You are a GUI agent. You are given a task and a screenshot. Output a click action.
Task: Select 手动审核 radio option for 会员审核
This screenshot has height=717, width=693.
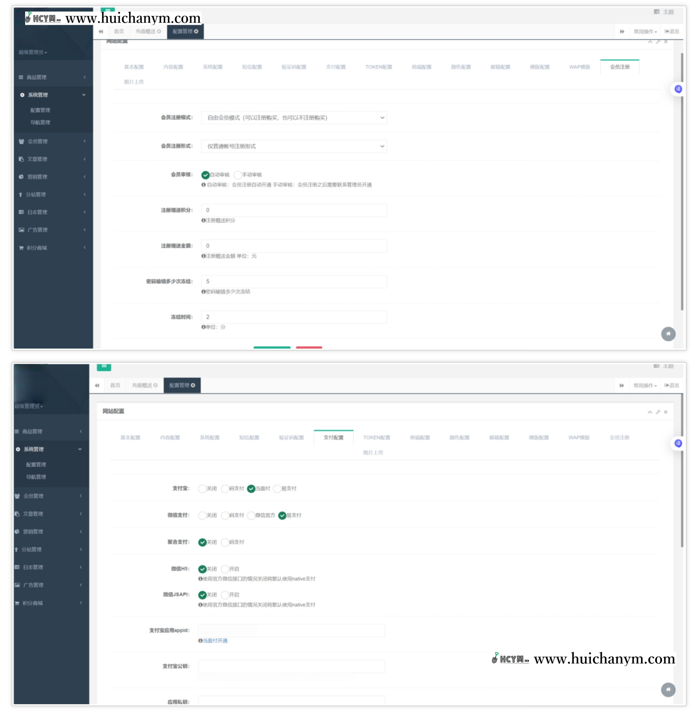click(238, 175)
